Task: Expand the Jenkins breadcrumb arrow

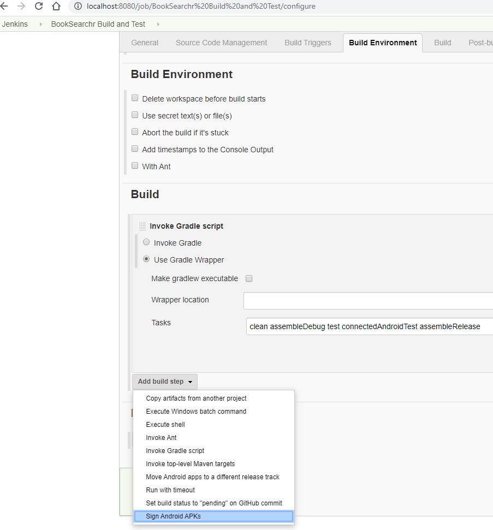Action: 40,25
